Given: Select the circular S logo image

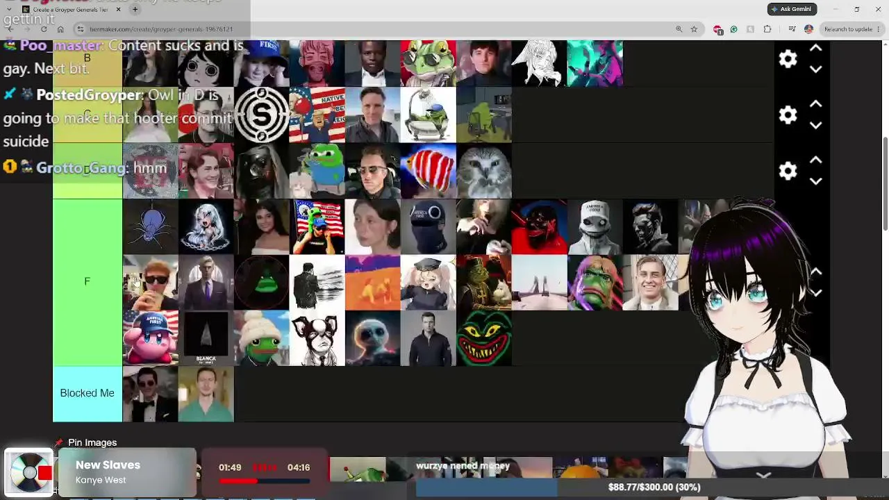Looking at the screenshot, I should click(262, 115).
